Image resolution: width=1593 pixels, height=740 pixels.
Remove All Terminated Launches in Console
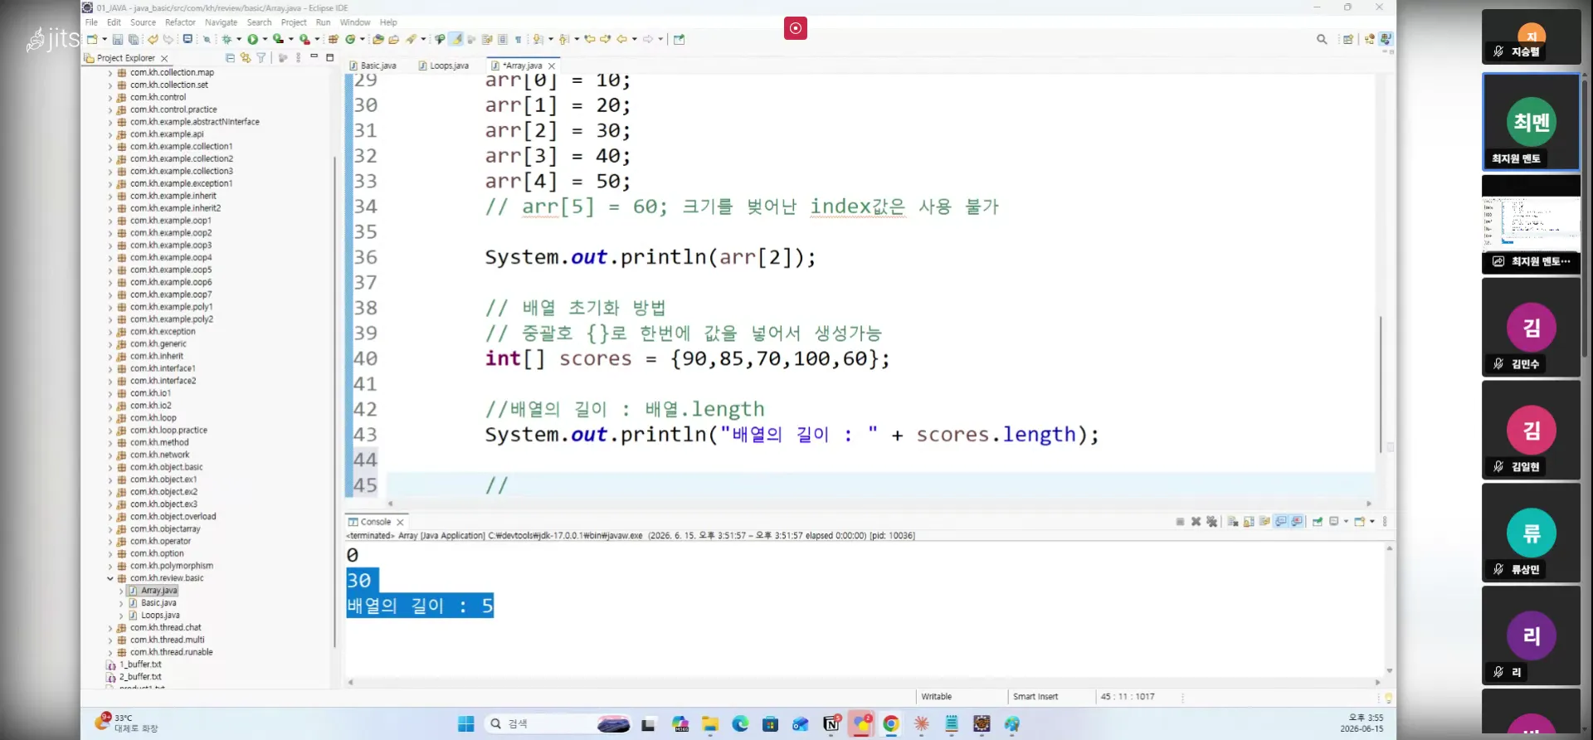coord(1211,522)
